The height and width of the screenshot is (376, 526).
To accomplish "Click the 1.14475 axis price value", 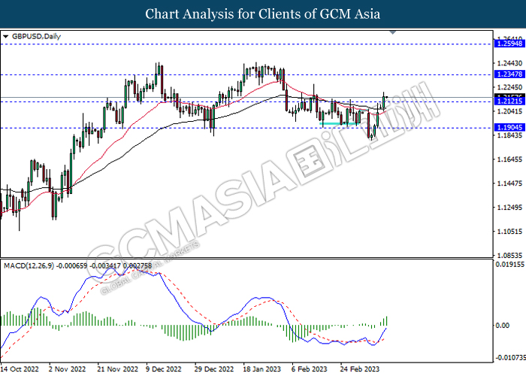I will (509, 183).
